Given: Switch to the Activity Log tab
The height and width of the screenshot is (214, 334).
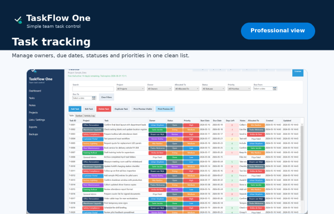Looking at the screenshot, I should click(89, 115).
